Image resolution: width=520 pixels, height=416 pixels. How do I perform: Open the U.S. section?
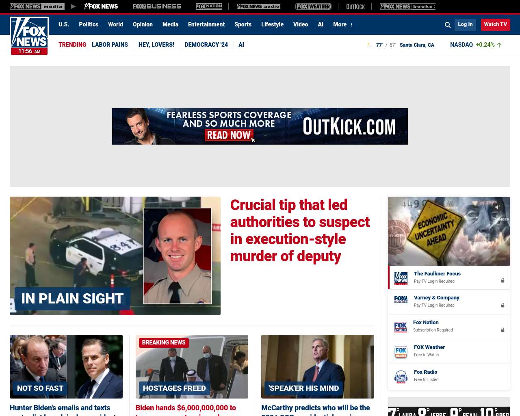(64, 24)
